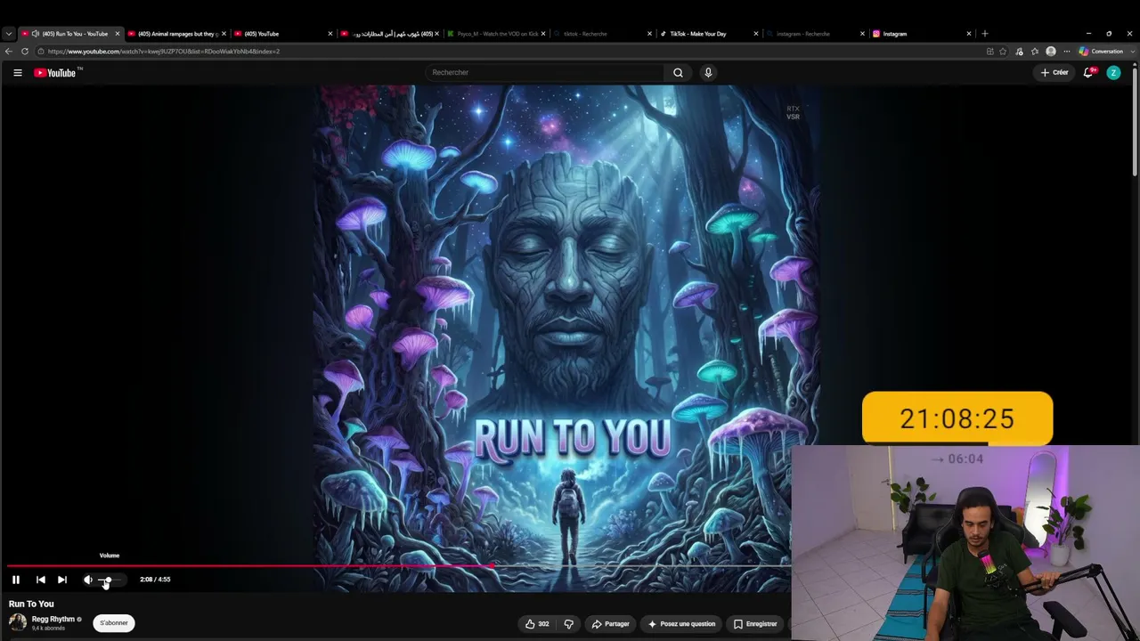Screen dimensions: 1140x641
Task: Switch to TikTok - Make Your Day tab
Action: tap(711, 34)
